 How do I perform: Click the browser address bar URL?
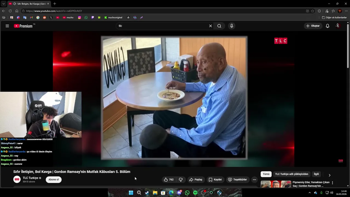(x=54, y=11)
